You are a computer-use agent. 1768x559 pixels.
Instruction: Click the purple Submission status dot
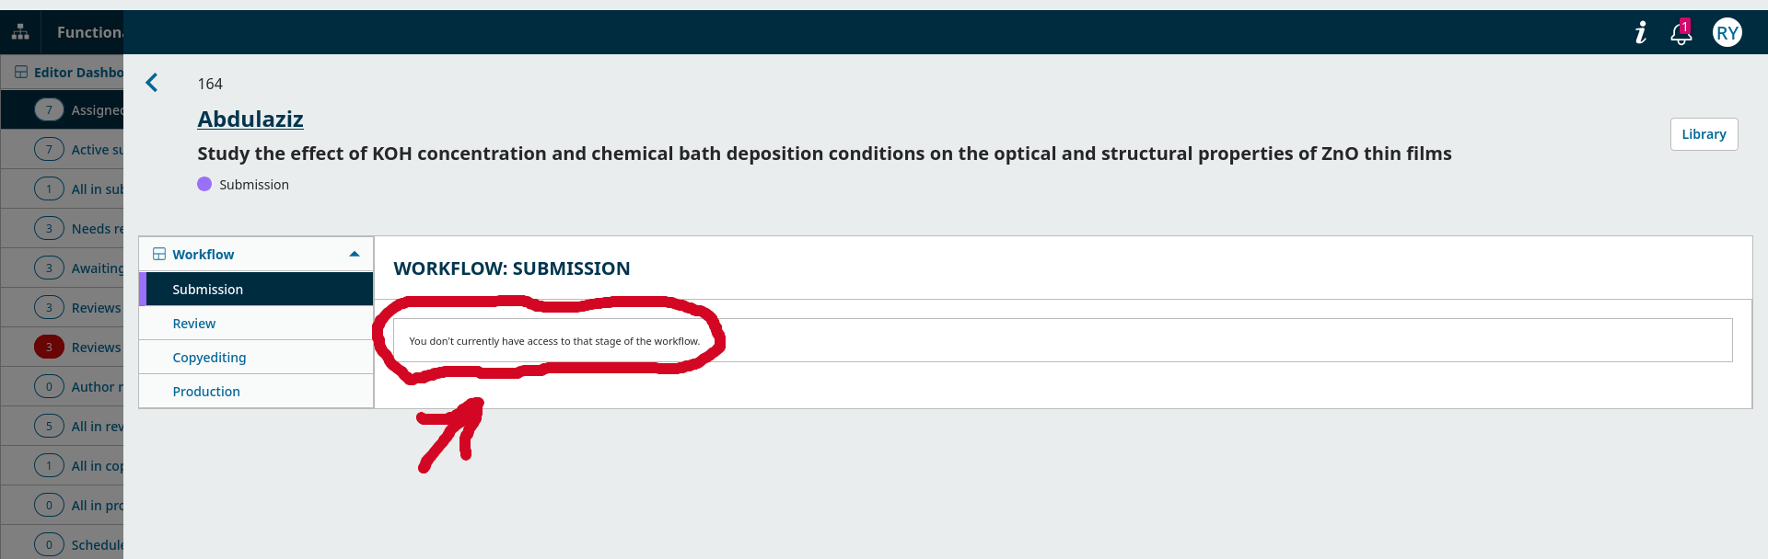(204, 184)
